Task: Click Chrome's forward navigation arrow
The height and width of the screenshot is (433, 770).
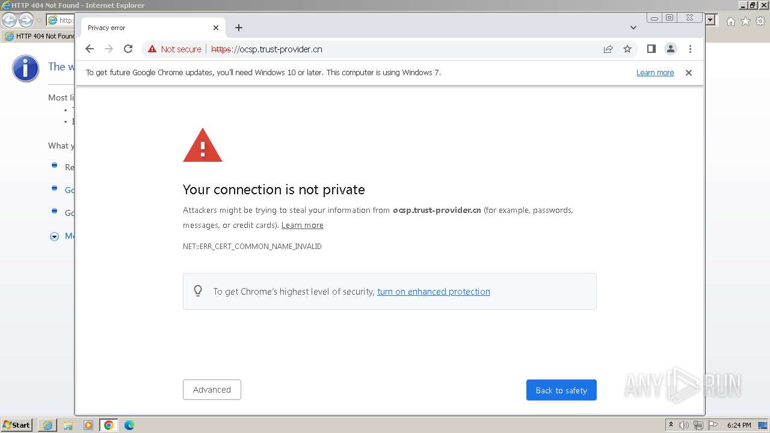Action: click(109, 49)
